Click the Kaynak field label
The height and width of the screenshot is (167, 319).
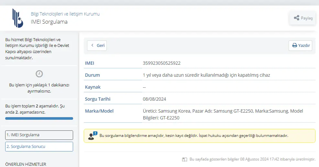tap(93, 87)
